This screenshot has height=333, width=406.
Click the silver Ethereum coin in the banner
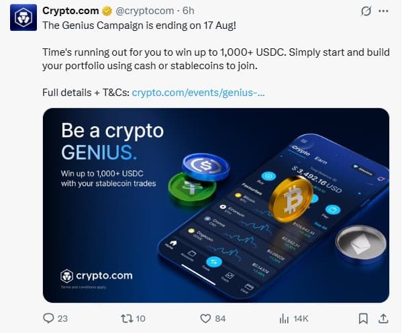[362, 244]
